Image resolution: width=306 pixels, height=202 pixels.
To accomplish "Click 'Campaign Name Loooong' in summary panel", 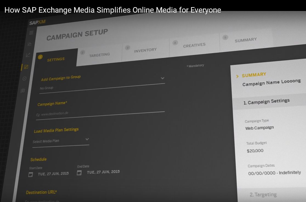I will point(271,83).
